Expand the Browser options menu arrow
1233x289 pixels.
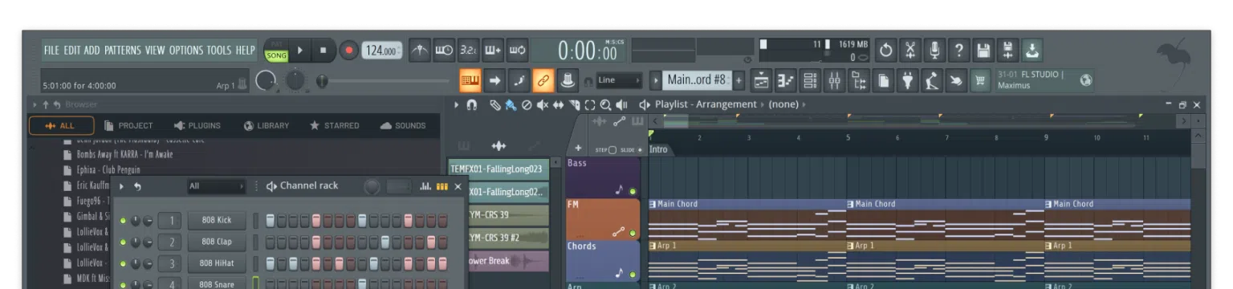coord(35,104)
